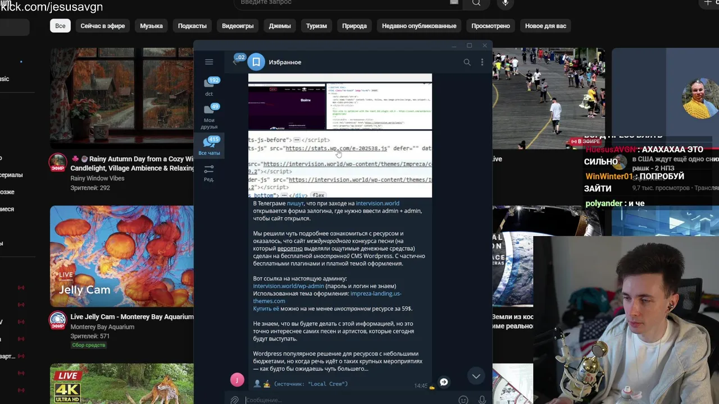
Task: Record voice message with microphone icon
Action: tap(482, 400)
